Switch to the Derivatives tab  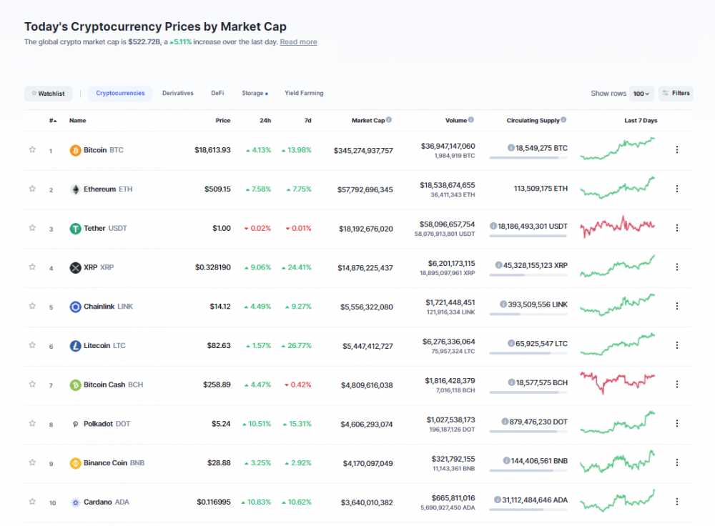pyautogui.click(x=178, y=94)
